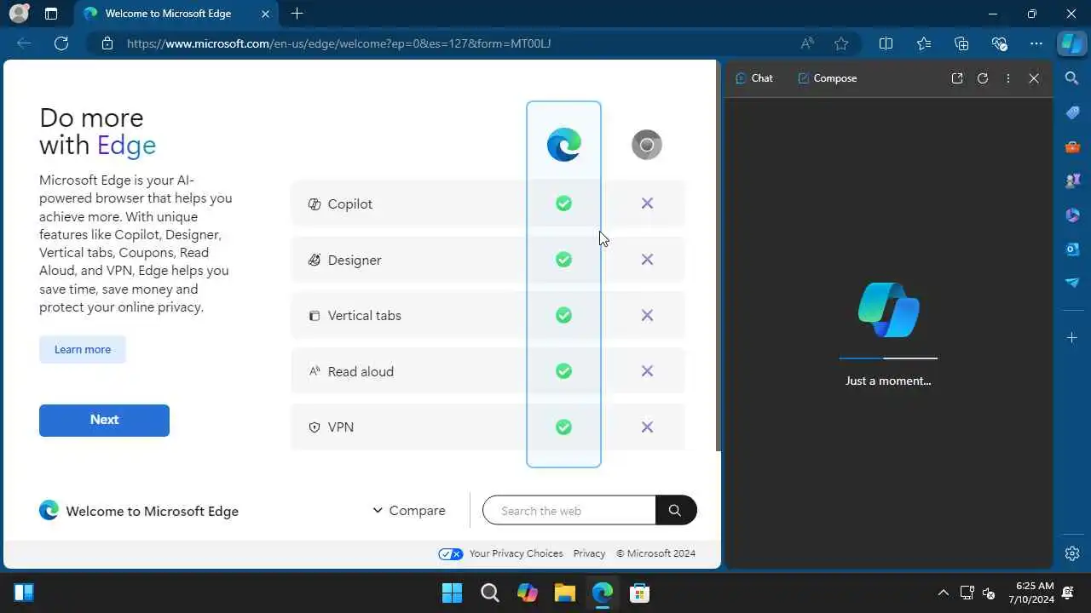Expand the Compare dropdown
Image resolution: width=1091 pixels, height=613 pixels.
coord(409,511)
